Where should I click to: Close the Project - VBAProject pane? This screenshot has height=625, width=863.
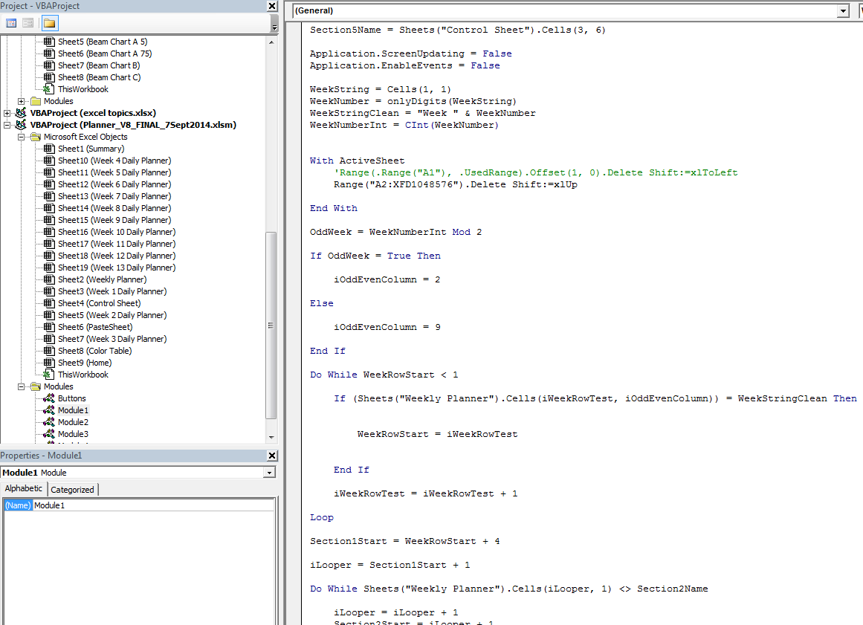272,6
